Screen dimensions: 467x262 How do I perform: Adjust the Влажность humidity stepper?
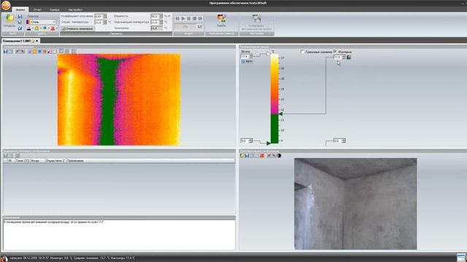(161, 16)
